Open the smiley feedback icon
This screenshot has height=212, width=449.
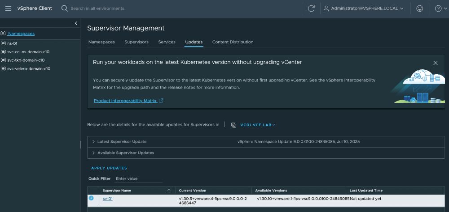click(x=420, y=8)
